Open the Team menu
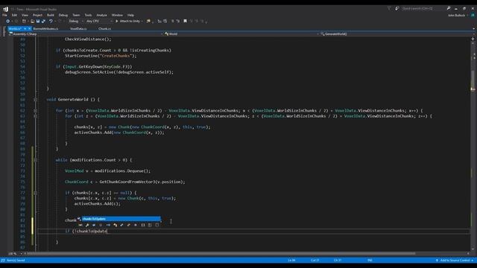The height and width of the screenshot is (268, 477). pos(76,15)
